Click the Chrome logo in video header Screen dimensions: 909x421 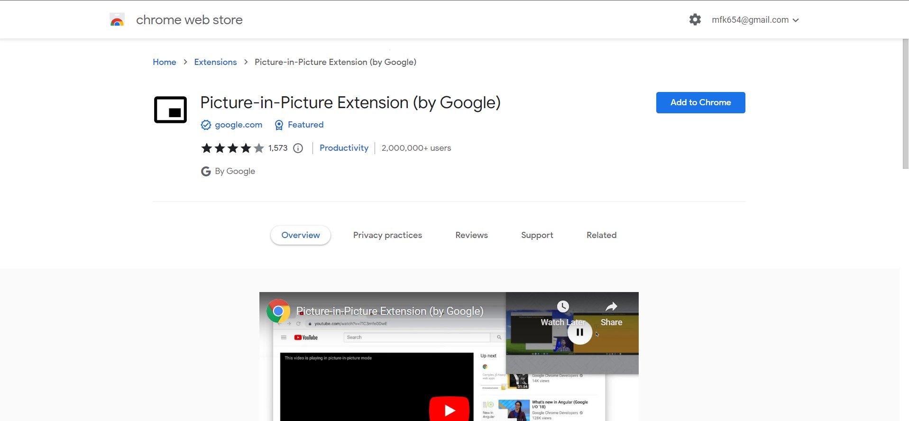278,311
